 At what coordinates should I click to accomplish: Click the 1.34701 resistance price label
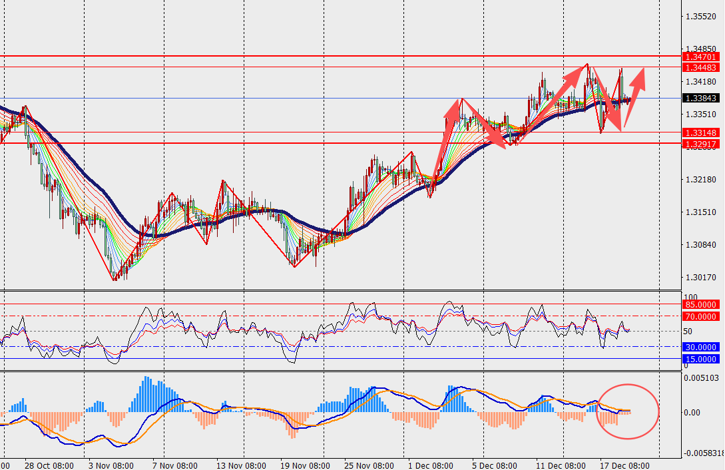click(x=702, y=58)
